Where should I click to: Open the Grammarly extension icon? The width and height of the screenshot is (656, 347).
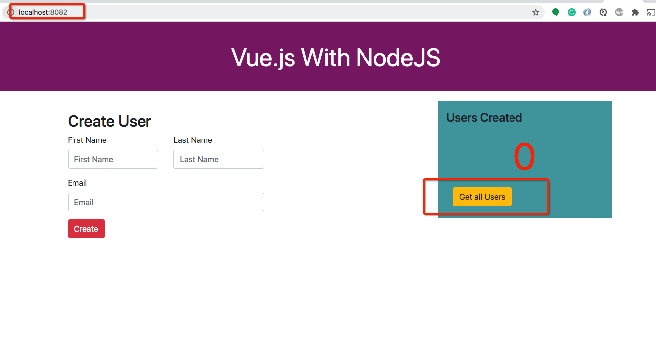tap(571, 12)
